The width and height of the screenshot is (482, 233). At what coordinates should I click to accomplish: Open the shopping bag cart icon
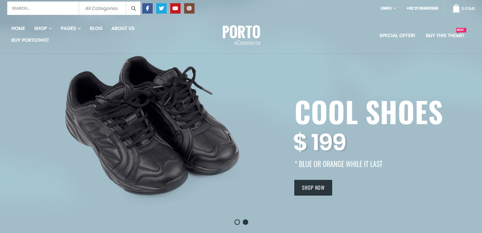(x=456, y=8)
